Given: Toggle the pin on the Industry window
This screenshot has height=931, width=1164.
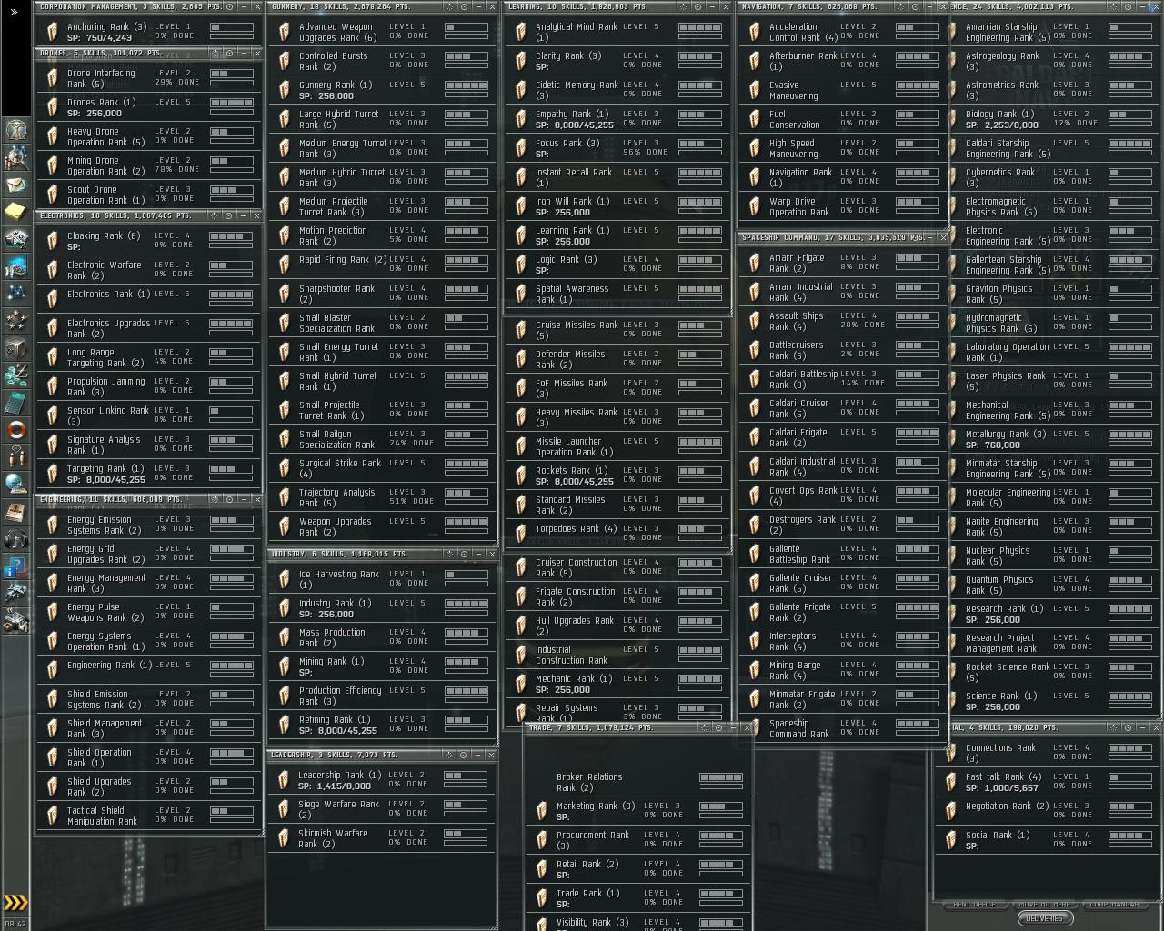Looking at the screenshot, I should tap(450, 554).
